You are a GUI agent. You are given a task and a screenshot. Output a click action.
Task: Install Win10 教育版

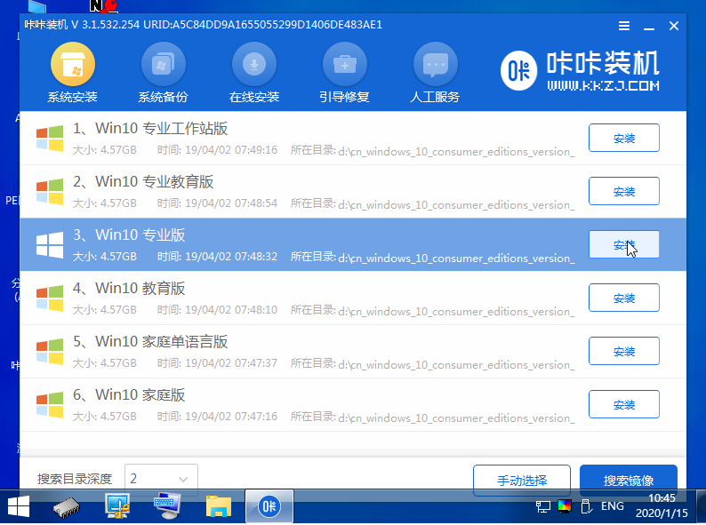click(x=624, y=298)
